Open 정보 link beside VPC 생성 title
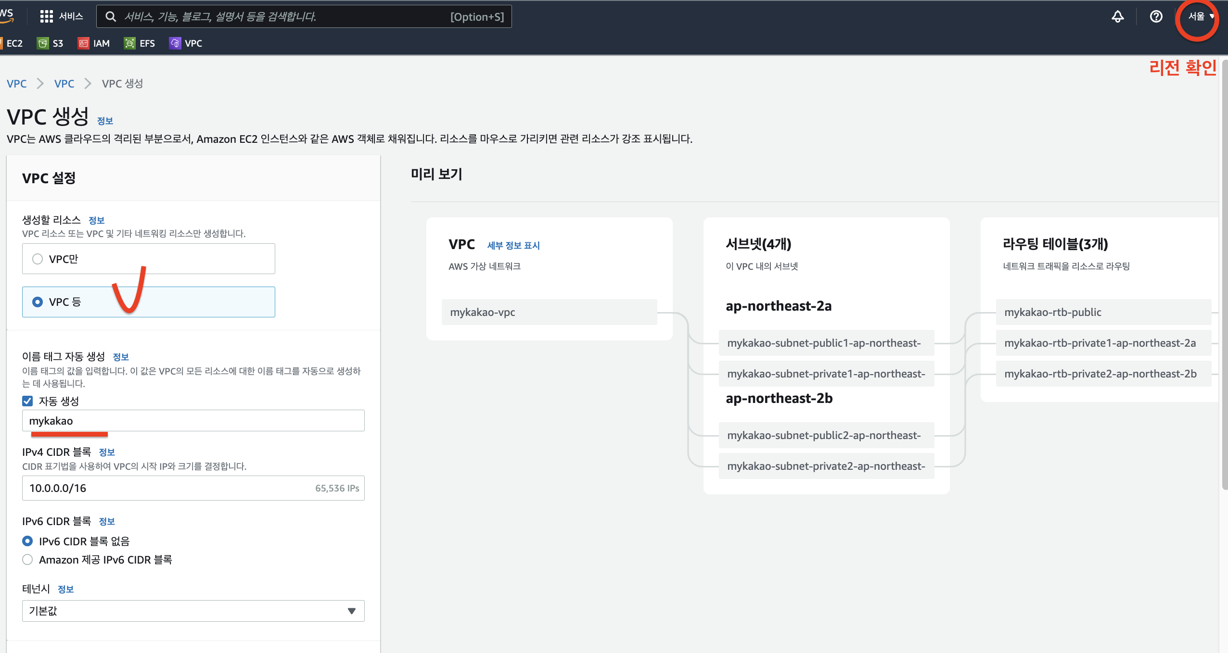This screenshot has width=1228, height=653. click(x=105, y=121)
